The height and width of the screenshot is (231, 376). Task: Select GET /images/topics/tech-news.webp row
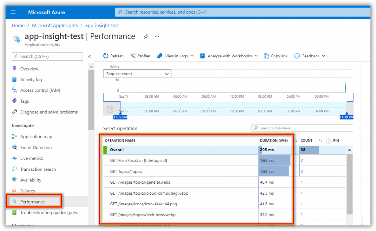[x=225, y=215]
